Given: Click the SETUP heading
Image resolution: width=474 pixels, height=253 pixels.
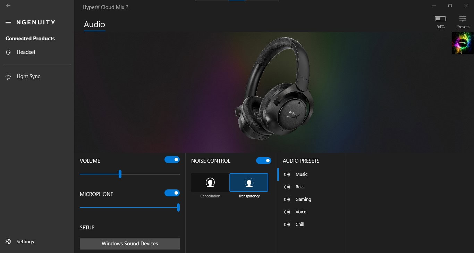Looking at the screenshot, I should (x=87, y=228).
